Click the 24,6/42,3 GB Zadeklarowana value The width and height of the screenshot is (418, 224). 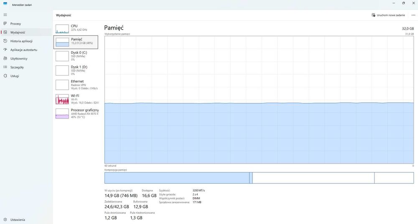[117, 207]
